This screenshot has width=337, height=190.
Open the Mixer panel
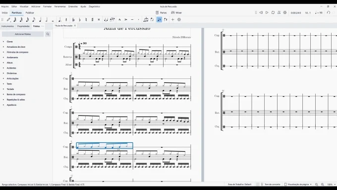(x=176, y=13)
